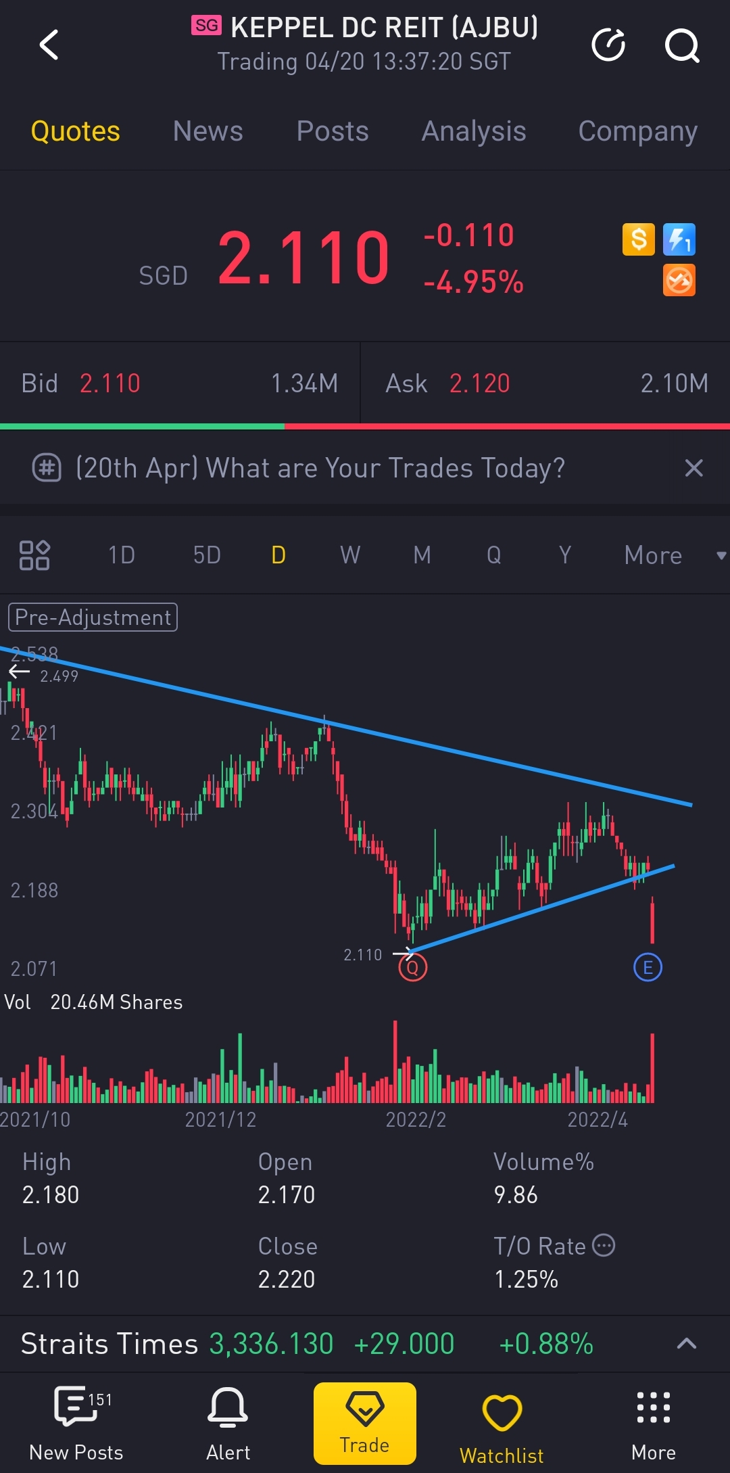The image size is (730, 1473).
Task: Tap the bid/ask ratio bar
Action: (x=365, y=426)
